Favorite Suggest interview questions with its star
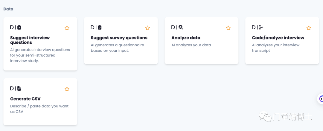The width and height of the screenshot is (323, 131). click(67, 28)
